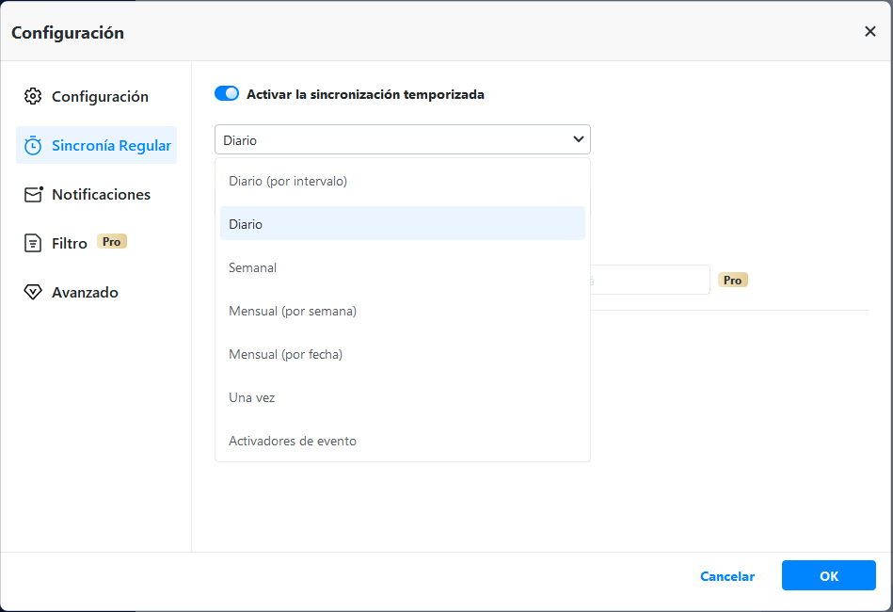Switch to the Avanzado tab
Screen dimensions: 893x612
click(x=85, y=292)
